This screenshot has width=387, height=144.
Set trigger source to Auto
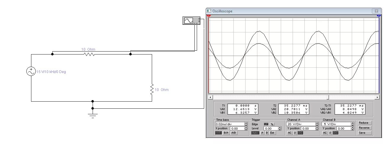click(x=255, y=133)
